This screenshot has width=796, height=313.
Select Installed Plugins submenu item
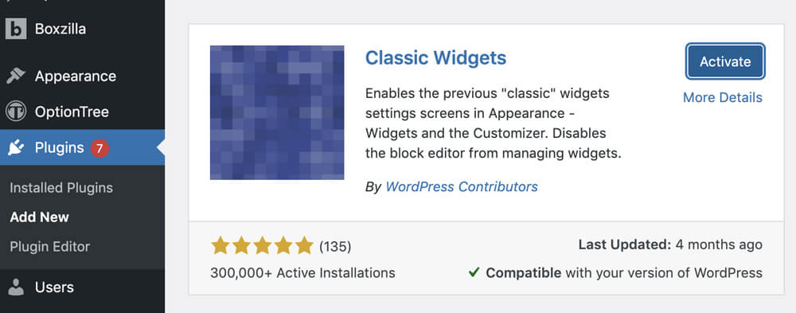pyautogui.click(x=61, y=187)
